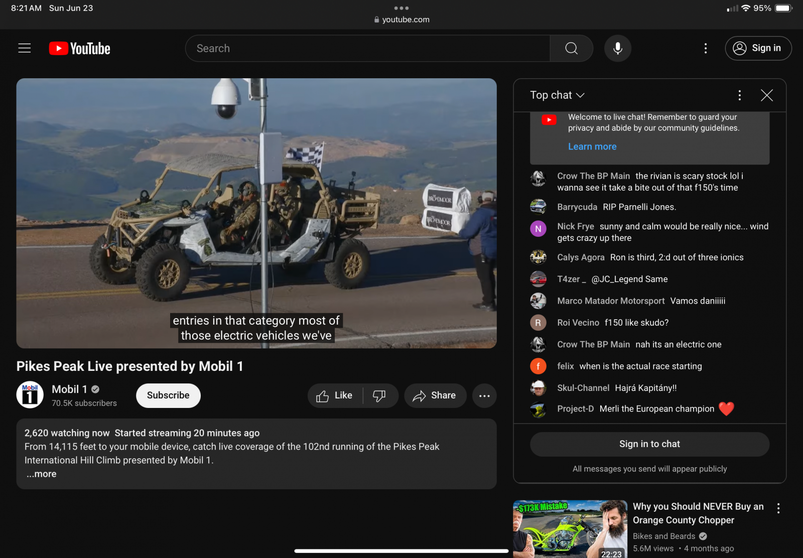Like the Pikes Peak live video
Image resolution: width=803 pixels, height=558 pixels.
tap(335, 396)
